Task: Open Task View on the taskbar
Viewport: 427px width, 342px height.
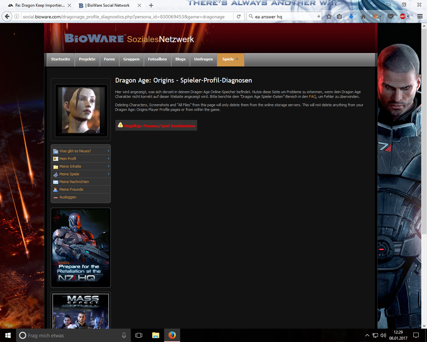Action: (139, 335)
